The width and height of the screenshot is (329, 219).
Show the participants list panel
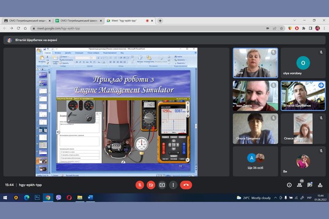[300, 185]
